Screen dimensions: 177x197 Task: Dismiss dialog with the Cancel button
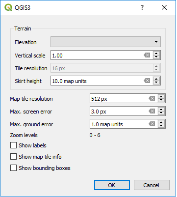pos(152,185)
